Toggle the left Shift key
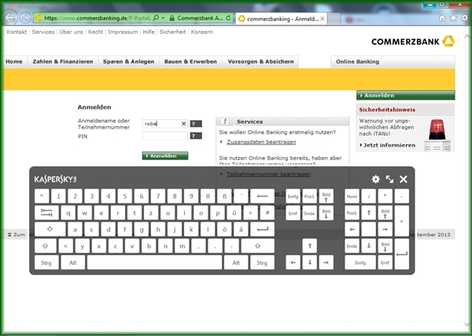 (46, 246)
